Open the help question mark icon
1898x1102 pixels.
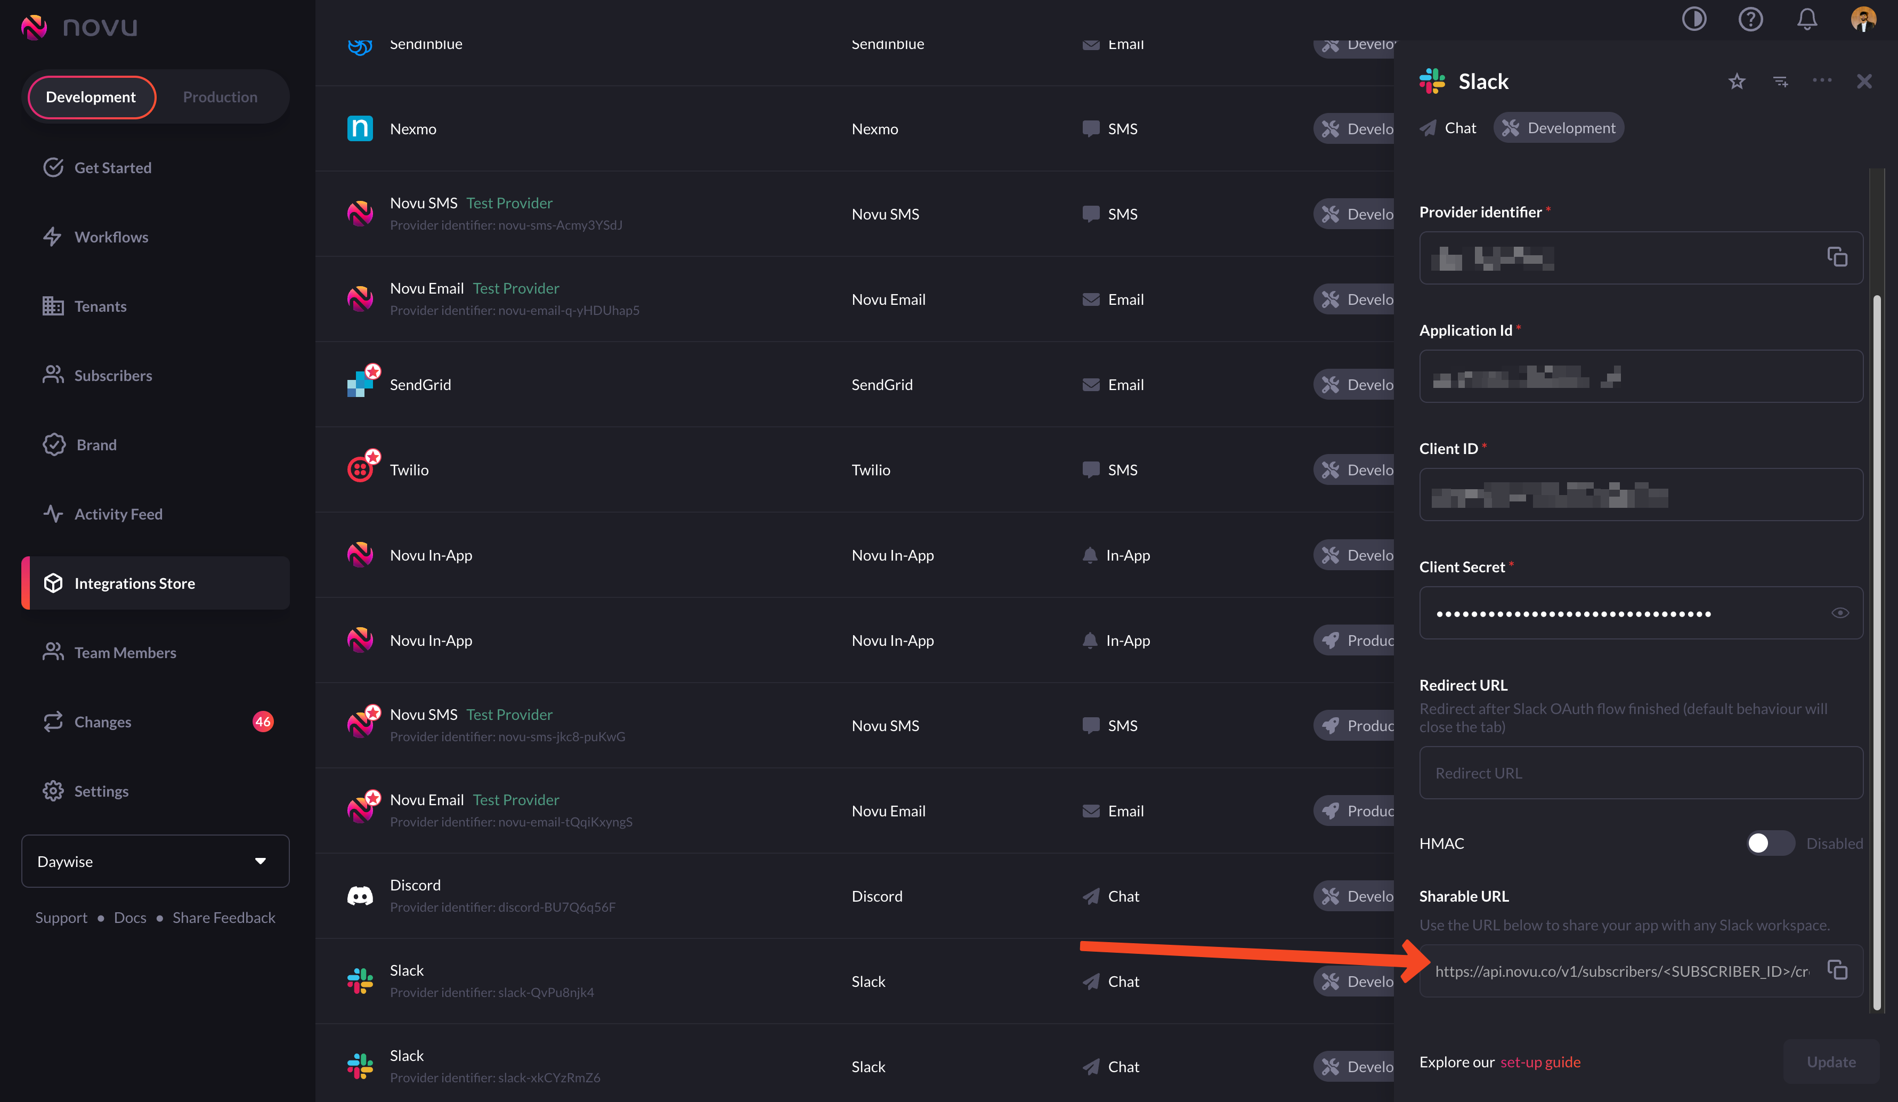[1750, 19]
